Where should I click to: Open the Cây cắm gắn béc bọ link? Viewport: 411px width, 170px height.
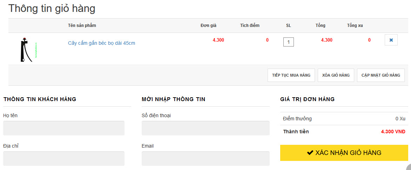pos(101,43)
